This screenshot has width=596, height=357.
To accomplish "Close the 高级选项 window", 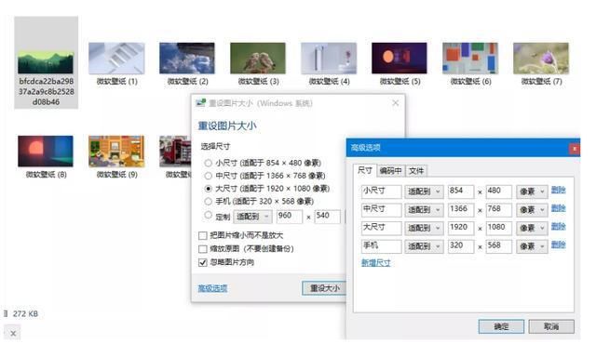I will pyautogui.click(x=575, y=149).
